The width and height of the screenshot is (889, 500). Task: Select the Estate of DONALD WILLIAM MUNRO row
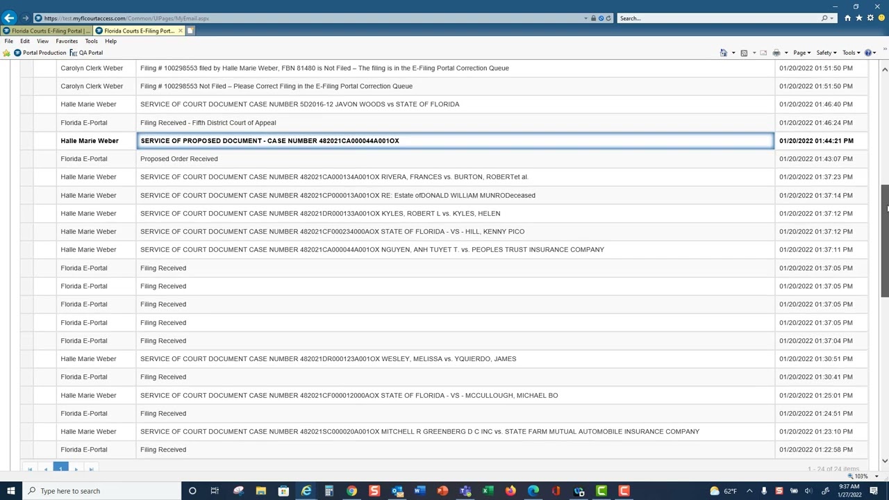444,195
